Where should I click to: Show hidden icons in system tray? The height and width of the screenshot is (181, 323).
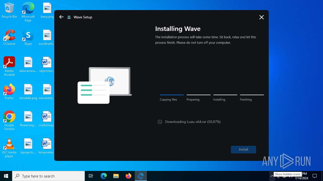tap(272, 176)
